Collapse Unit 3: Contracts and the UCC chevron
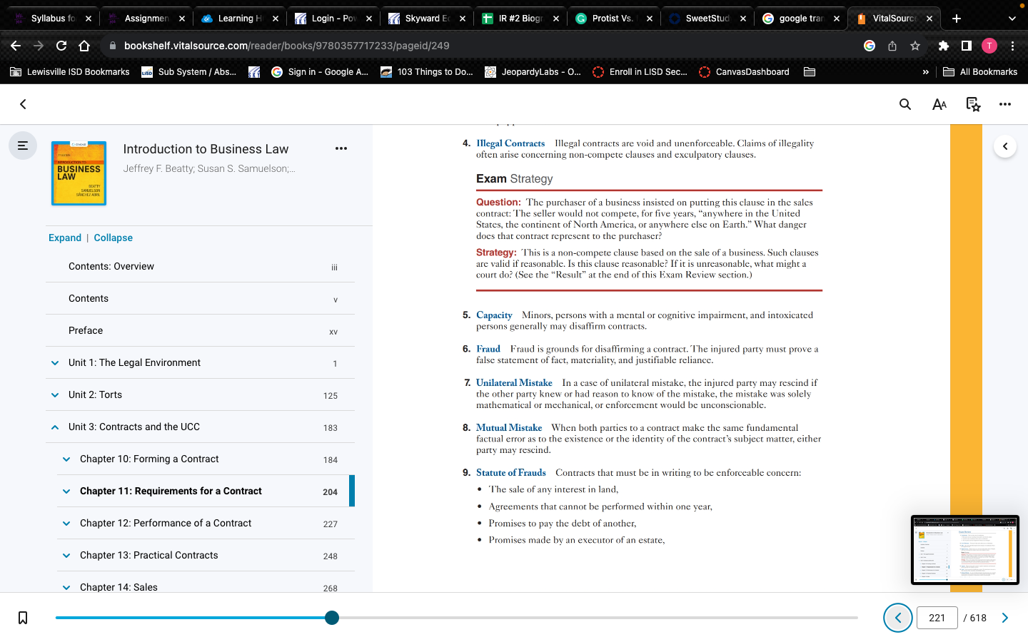This screenshot has height=642, width=1028. [x=55, y=427]
